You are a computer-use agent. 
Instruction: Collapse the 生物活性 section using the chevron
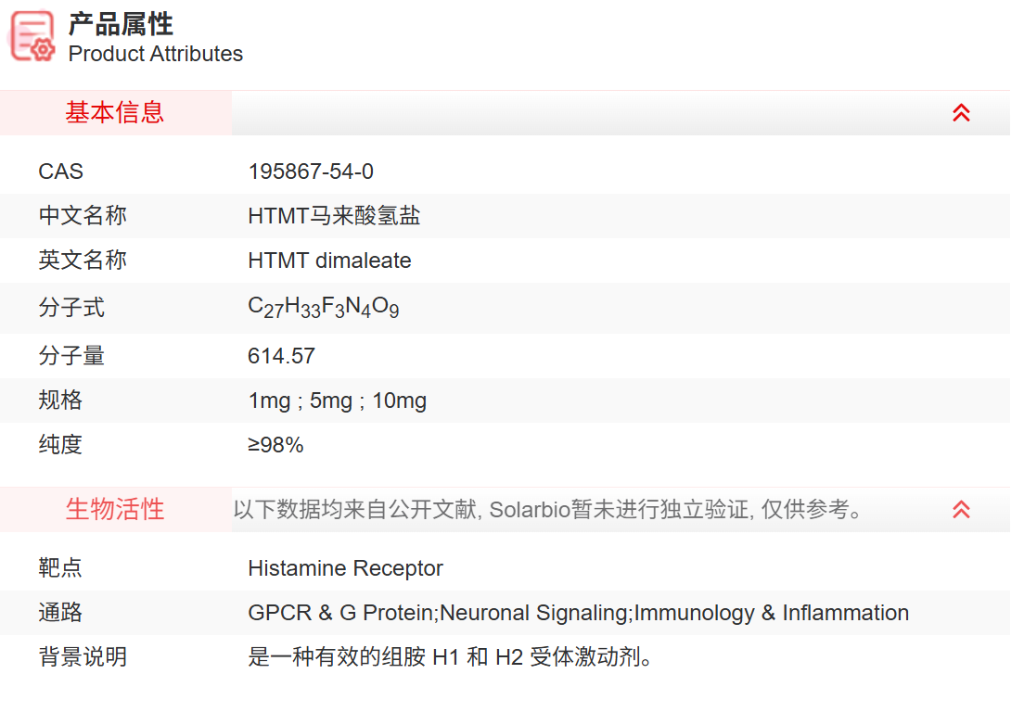tap(961, 509)
